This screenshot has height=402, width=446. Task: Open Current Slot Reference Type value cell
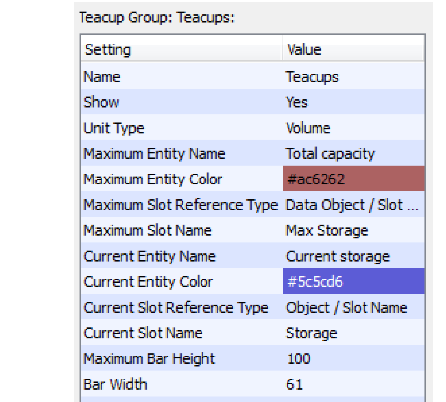pos(353,308)
